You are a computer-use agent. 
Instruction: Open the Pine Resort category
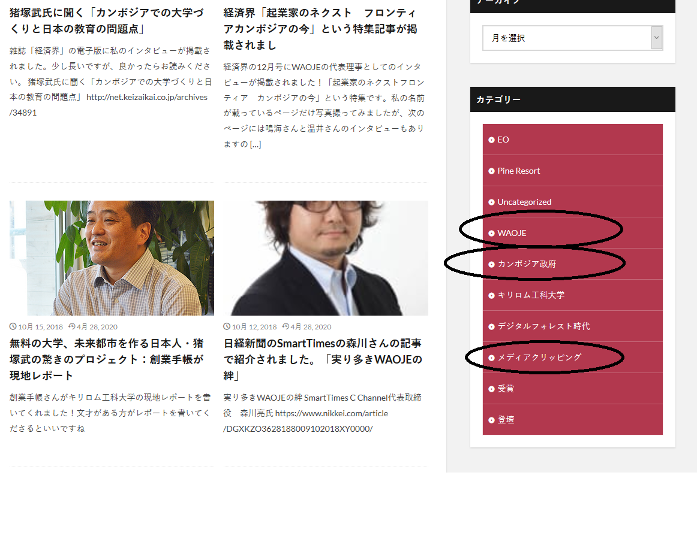pos(518,171)
